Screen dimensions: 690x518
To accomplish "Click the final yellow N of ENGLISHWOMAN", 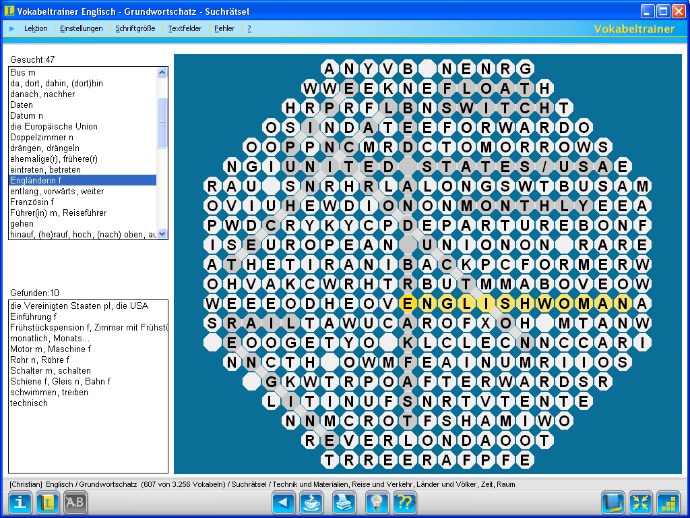I will 622,303.
